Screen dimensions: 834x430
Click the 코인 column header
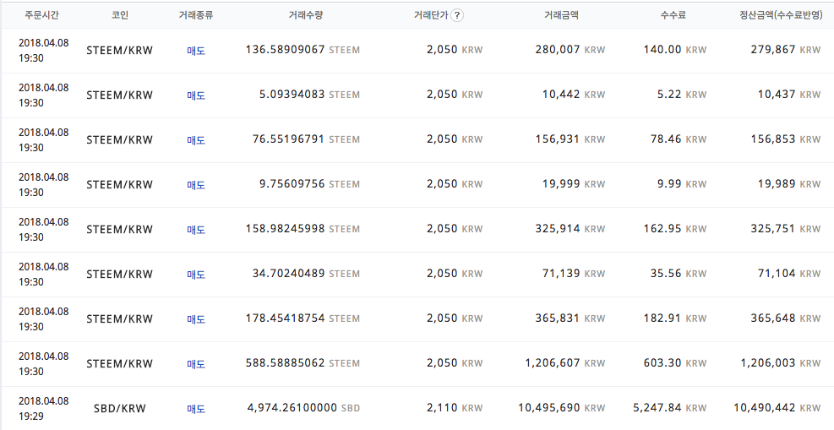point(119,15)
